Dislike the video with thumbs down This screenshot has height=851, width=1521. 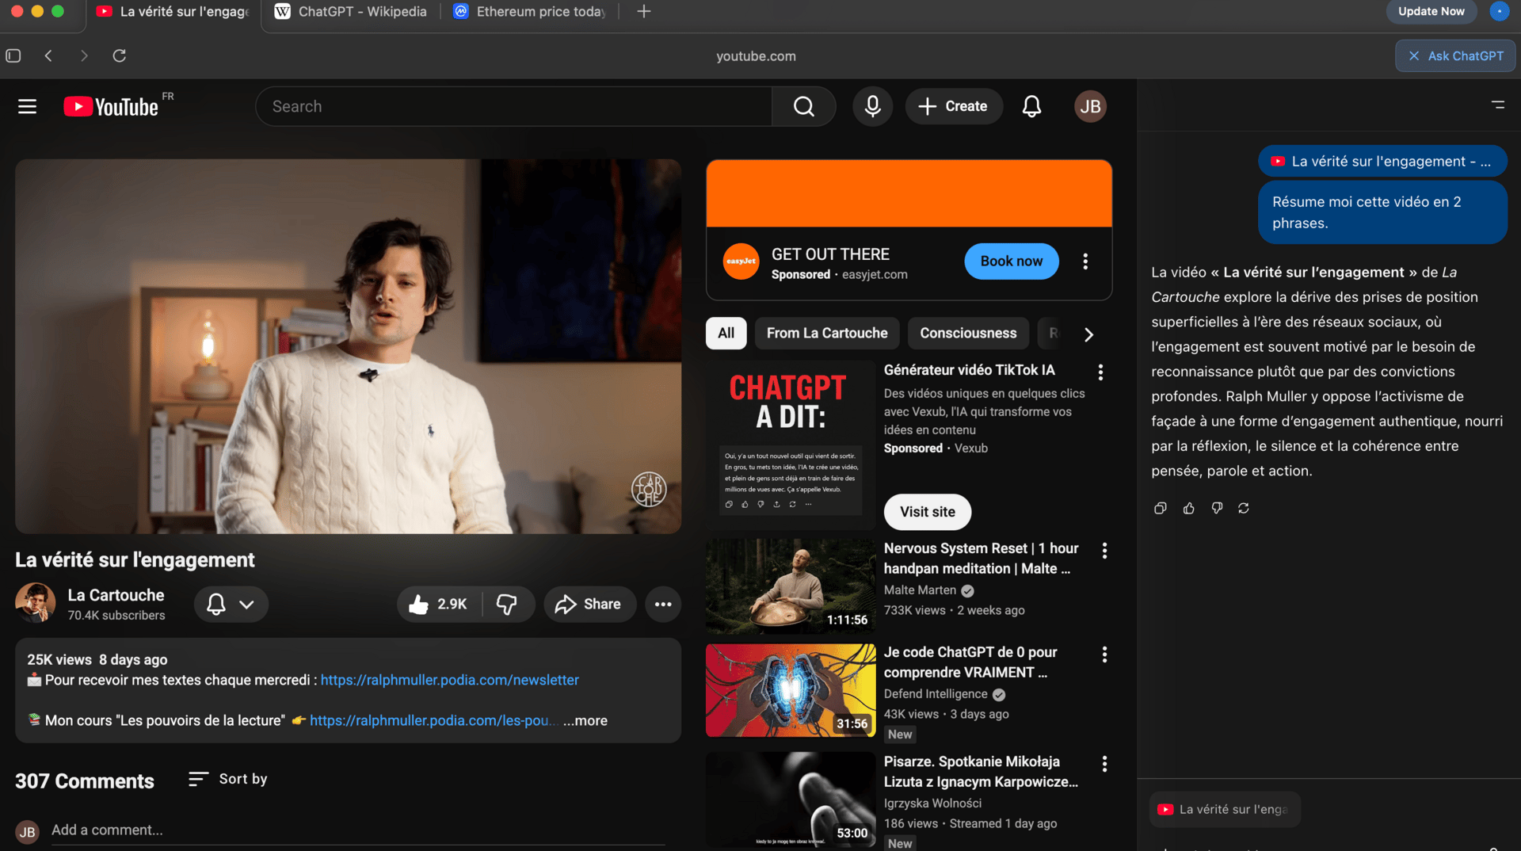coord(507,605)
